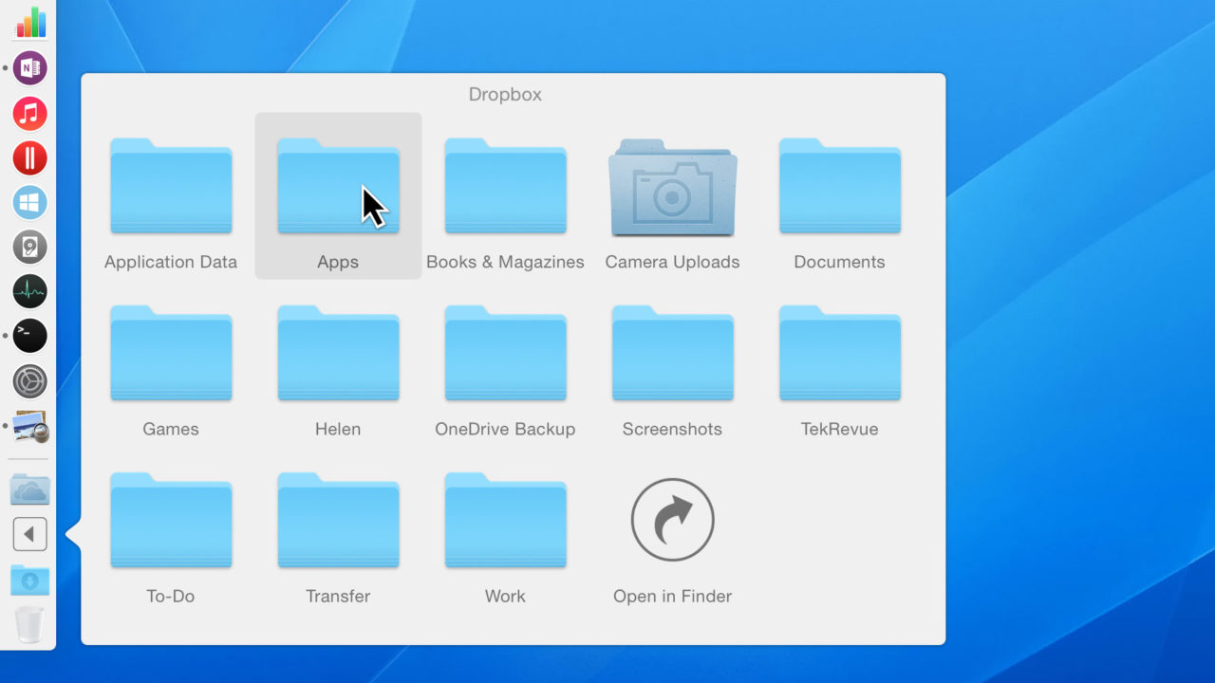Switch to Preview in the Dock
This screenshot has height=683, width=1215.
30,426
